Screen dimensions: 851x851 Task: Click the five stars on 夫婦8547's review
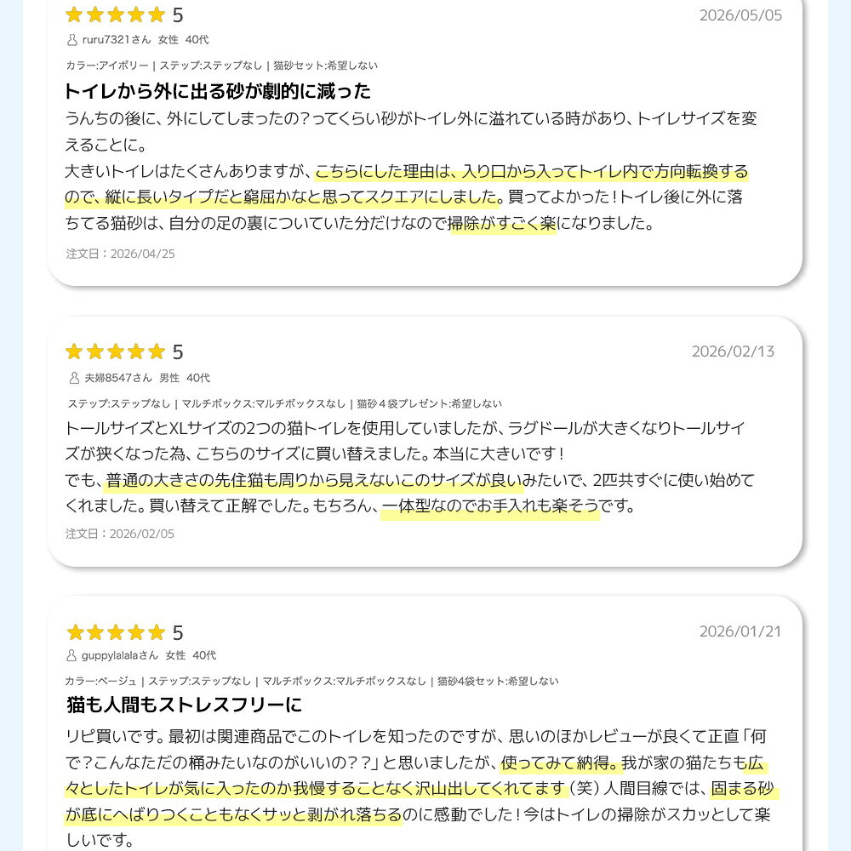point(115,351)
